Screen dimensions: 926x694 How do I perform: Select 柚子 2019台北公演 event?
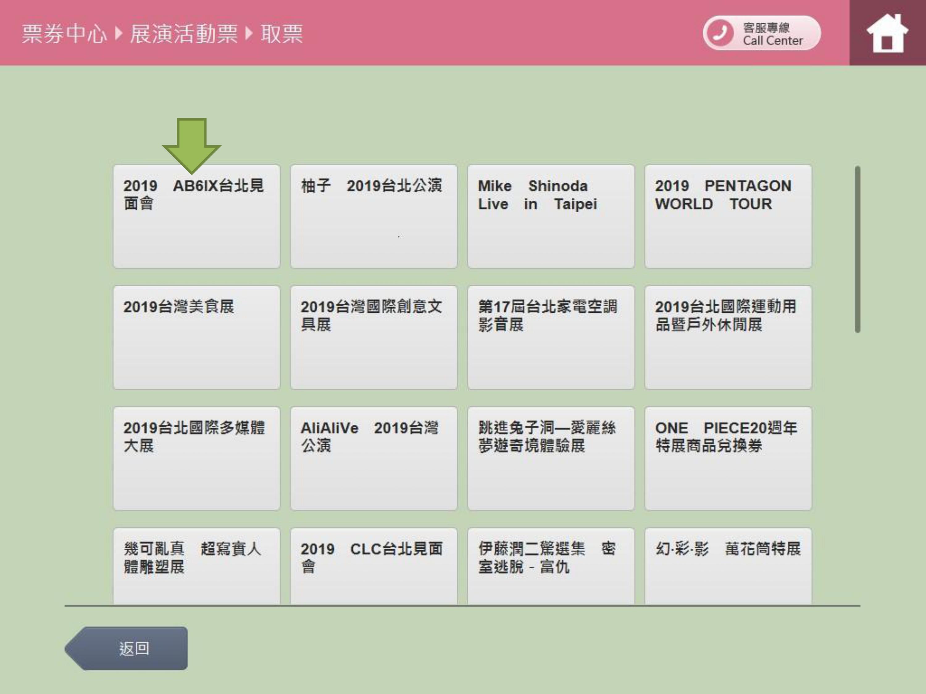[x=373, y=216]
